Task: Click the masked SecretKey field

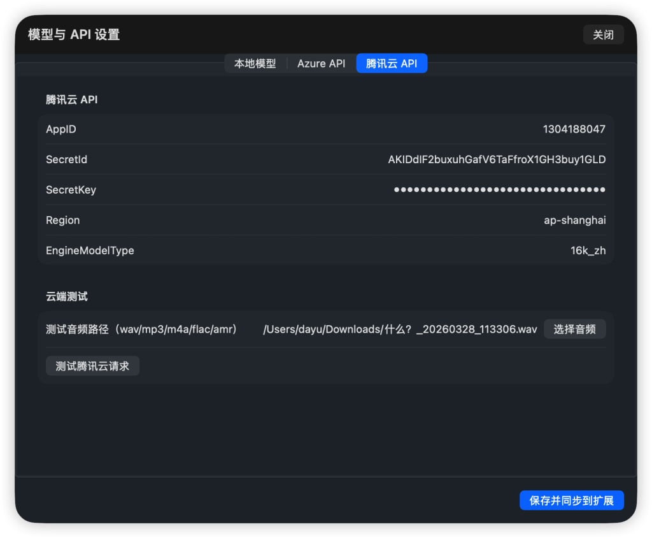Action: (x=499, y=190)
